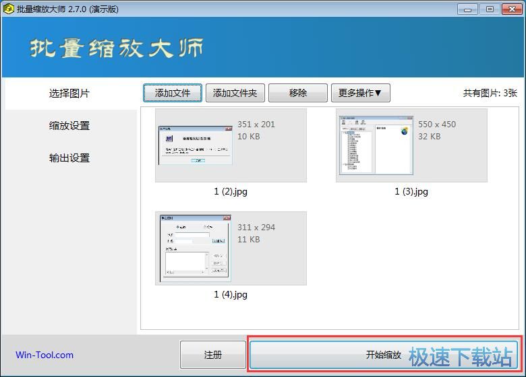Click the 共有图片: 3张 count label
The width and height of the screenshot is (526, 377).
490,93
